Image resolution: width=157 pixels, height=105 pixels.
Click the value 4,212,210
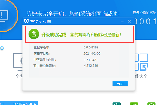point(91,66)
